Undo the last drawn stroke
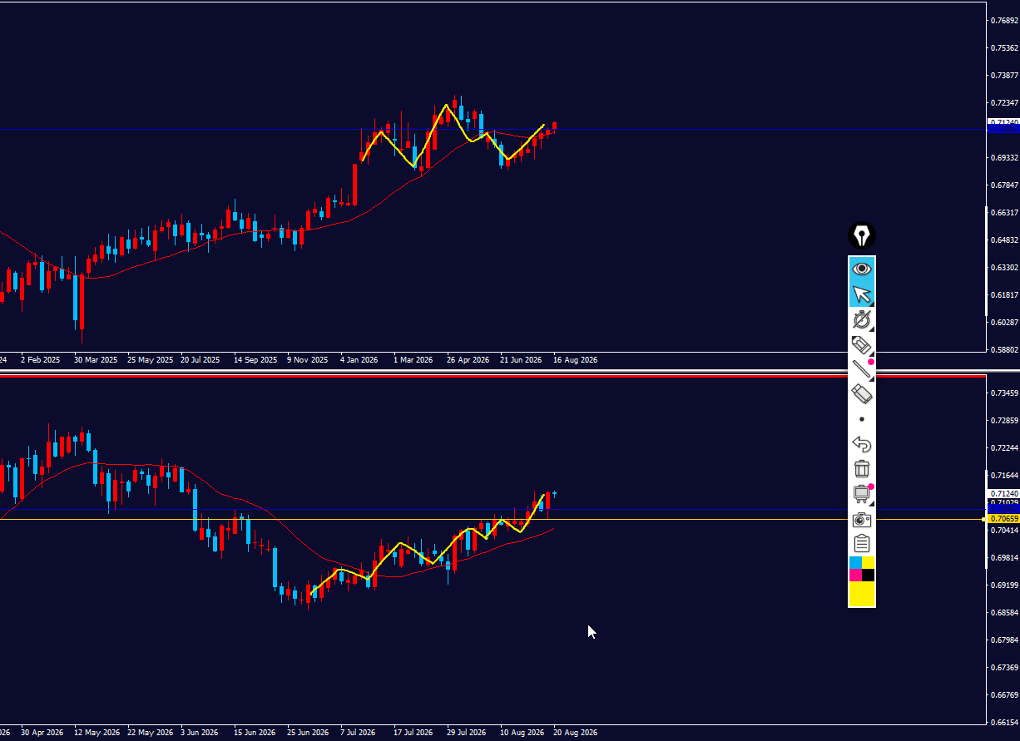The width and height of the screenshot is (1020, 741). (x=862, y=444)
